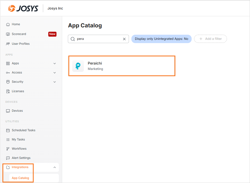Select the Devices monitor icon
This screenshot has width=250, height=183.
[x=8, y=111]
